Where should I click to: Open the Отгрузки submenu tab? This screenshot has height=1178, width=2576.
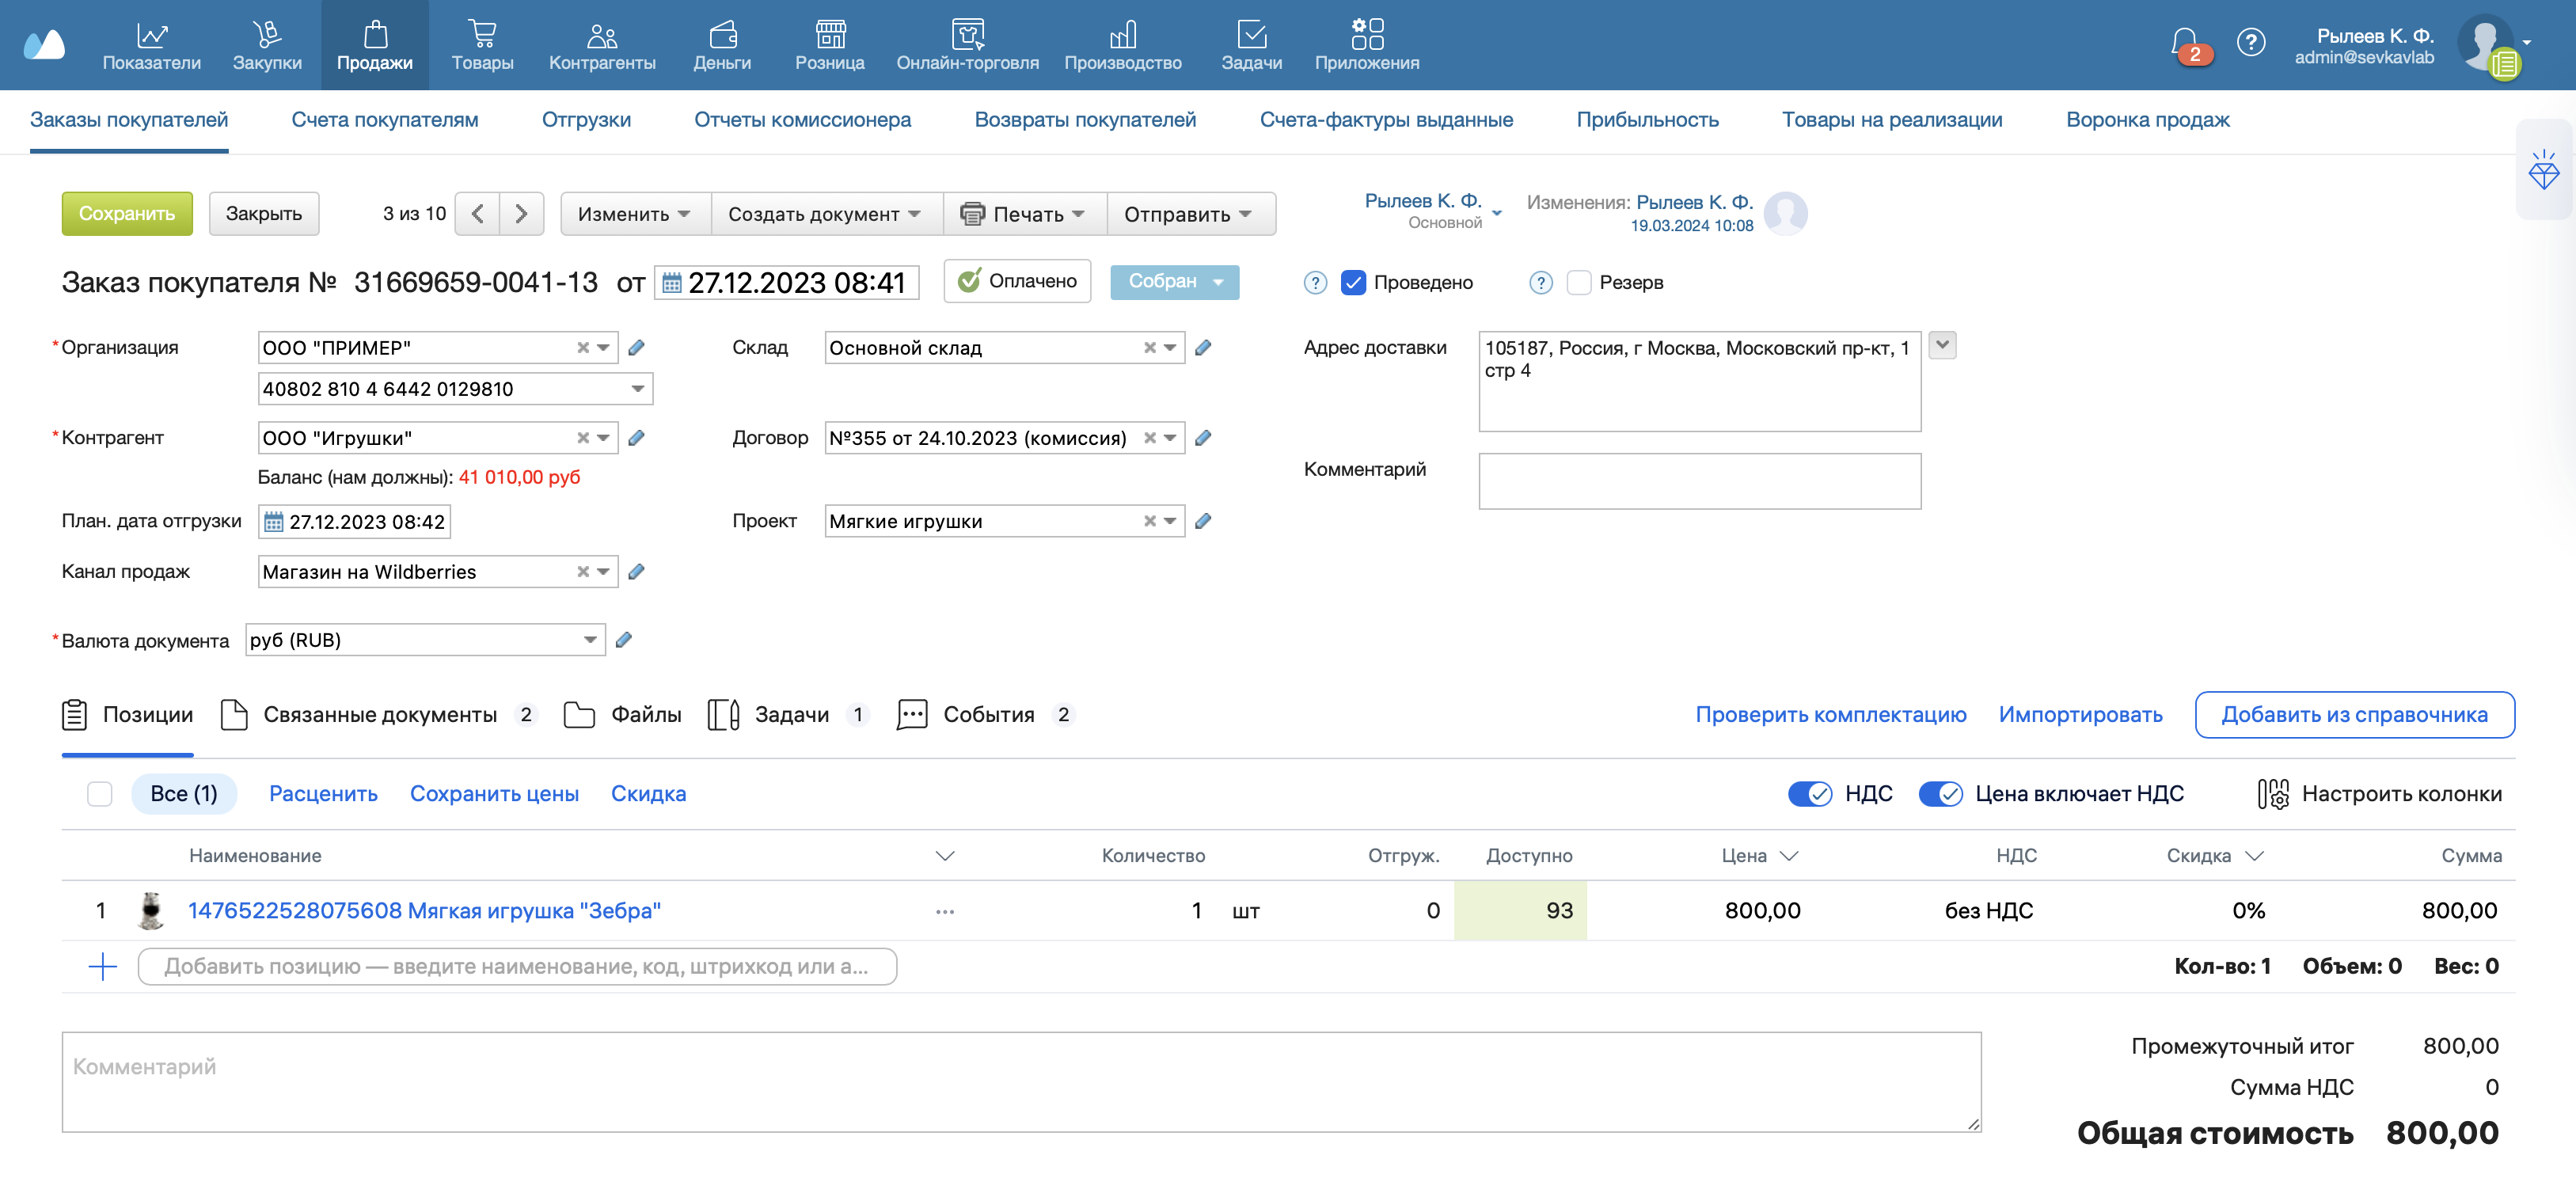click(586, 120)
